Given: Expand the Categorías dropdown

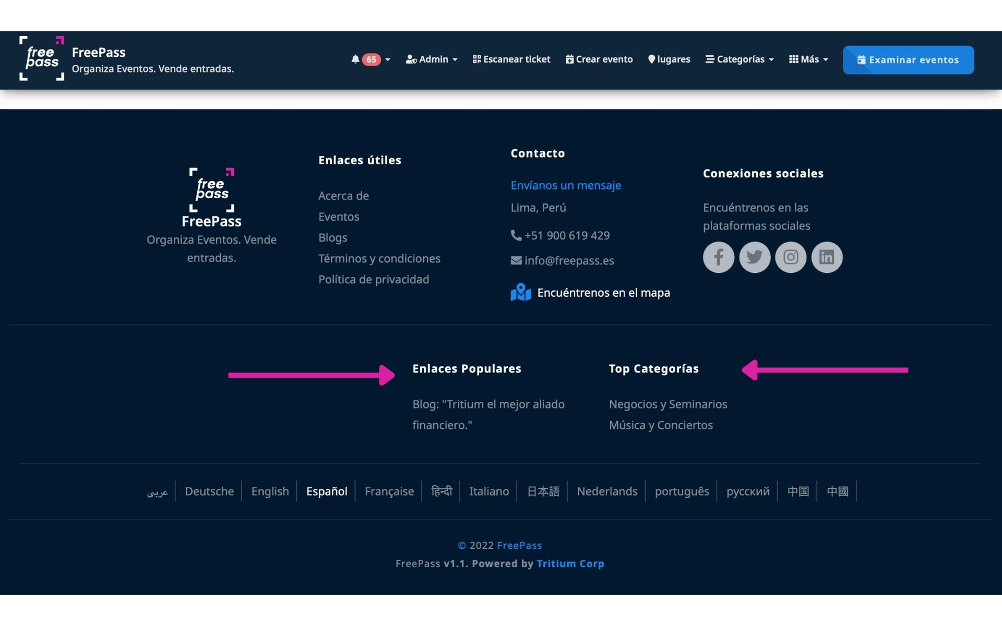Looking at the screenshot, I should point(739,59).
